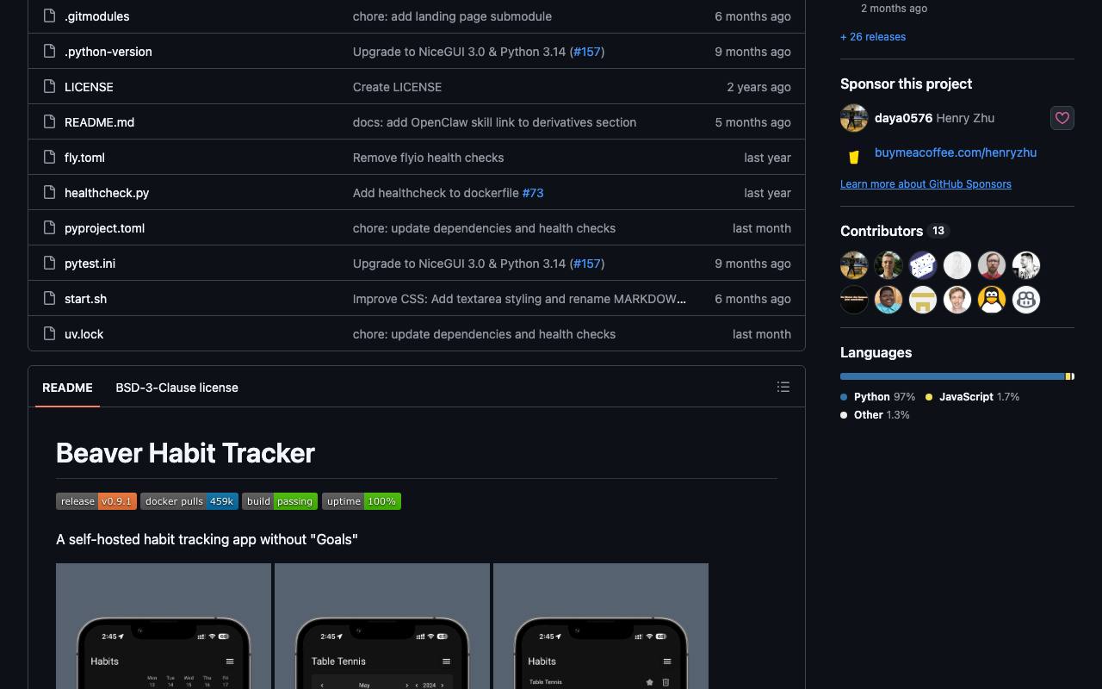Visit the buymeacoffee.com/henryzhu link

pos(956,152)
